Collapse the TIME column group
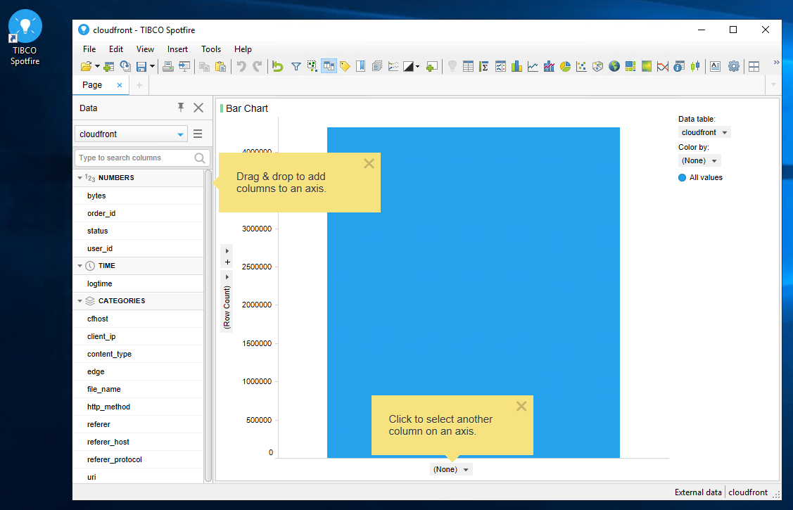 [80, 266]
